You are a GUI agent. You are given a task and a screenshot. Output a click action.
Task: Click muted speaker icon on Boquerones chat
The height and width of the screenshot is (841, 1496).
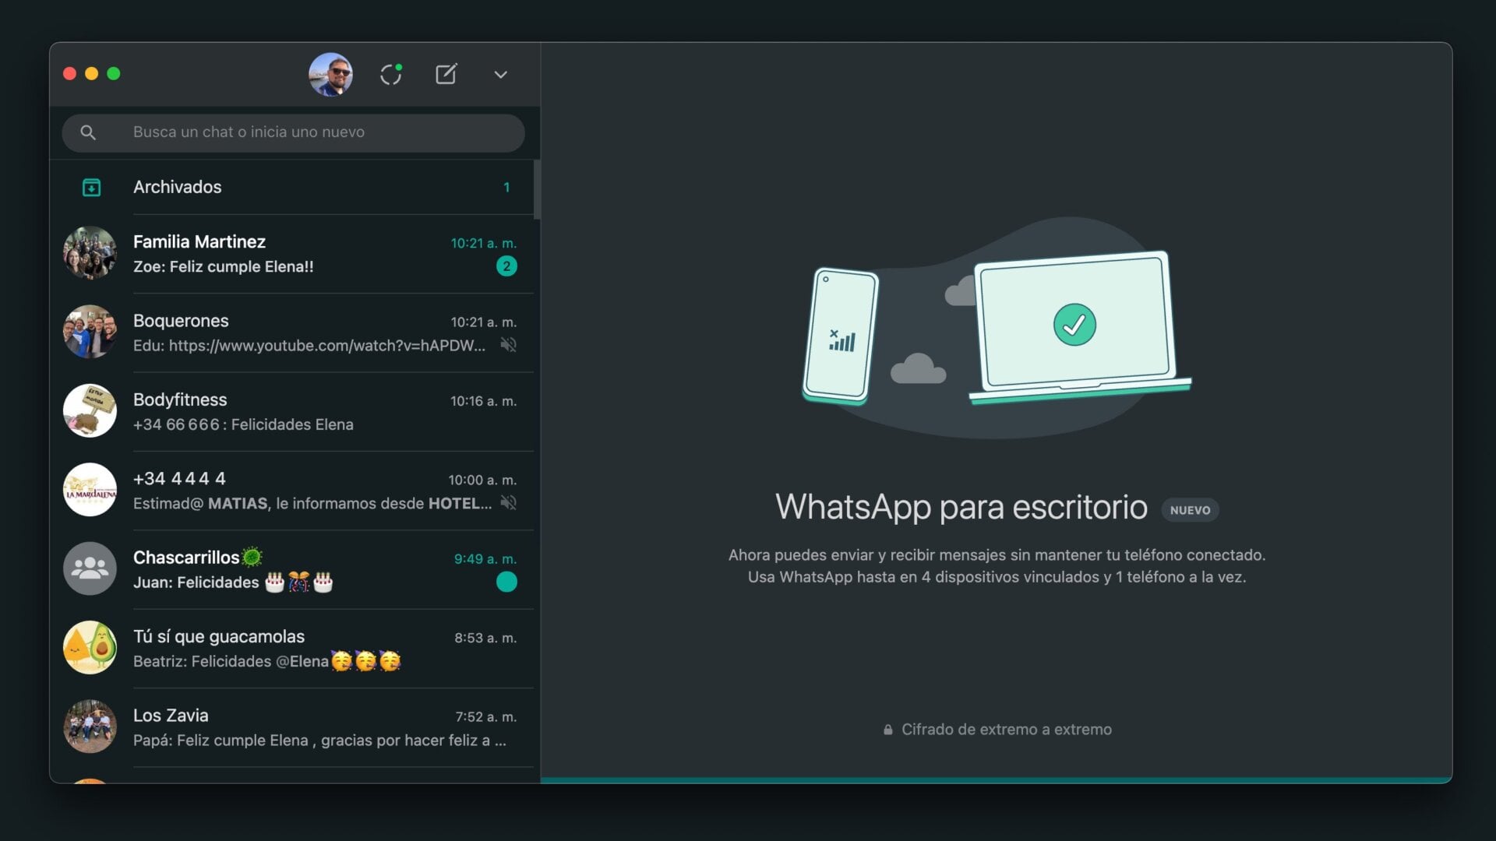(x=508, y=345)
